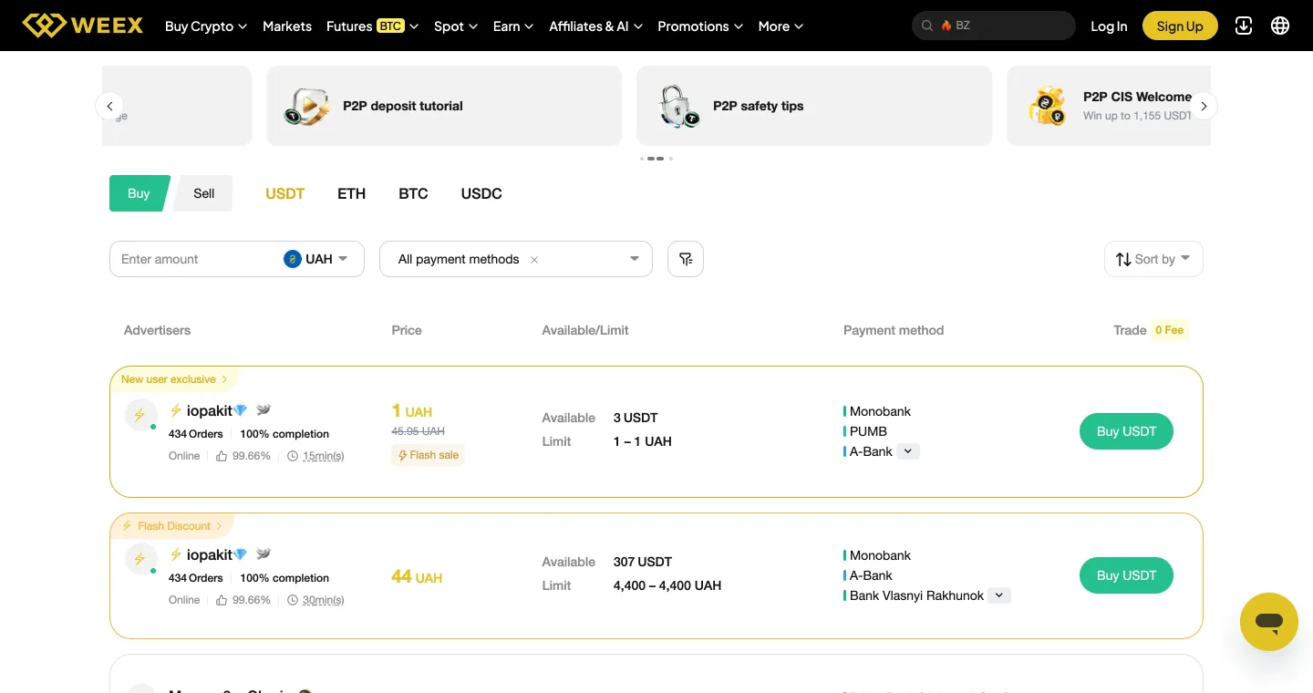Click Buy USDT for the 44 UAH offer
Viewport: 1313px width, 693px height.
pyautogui.click(x=1126, y=575)
